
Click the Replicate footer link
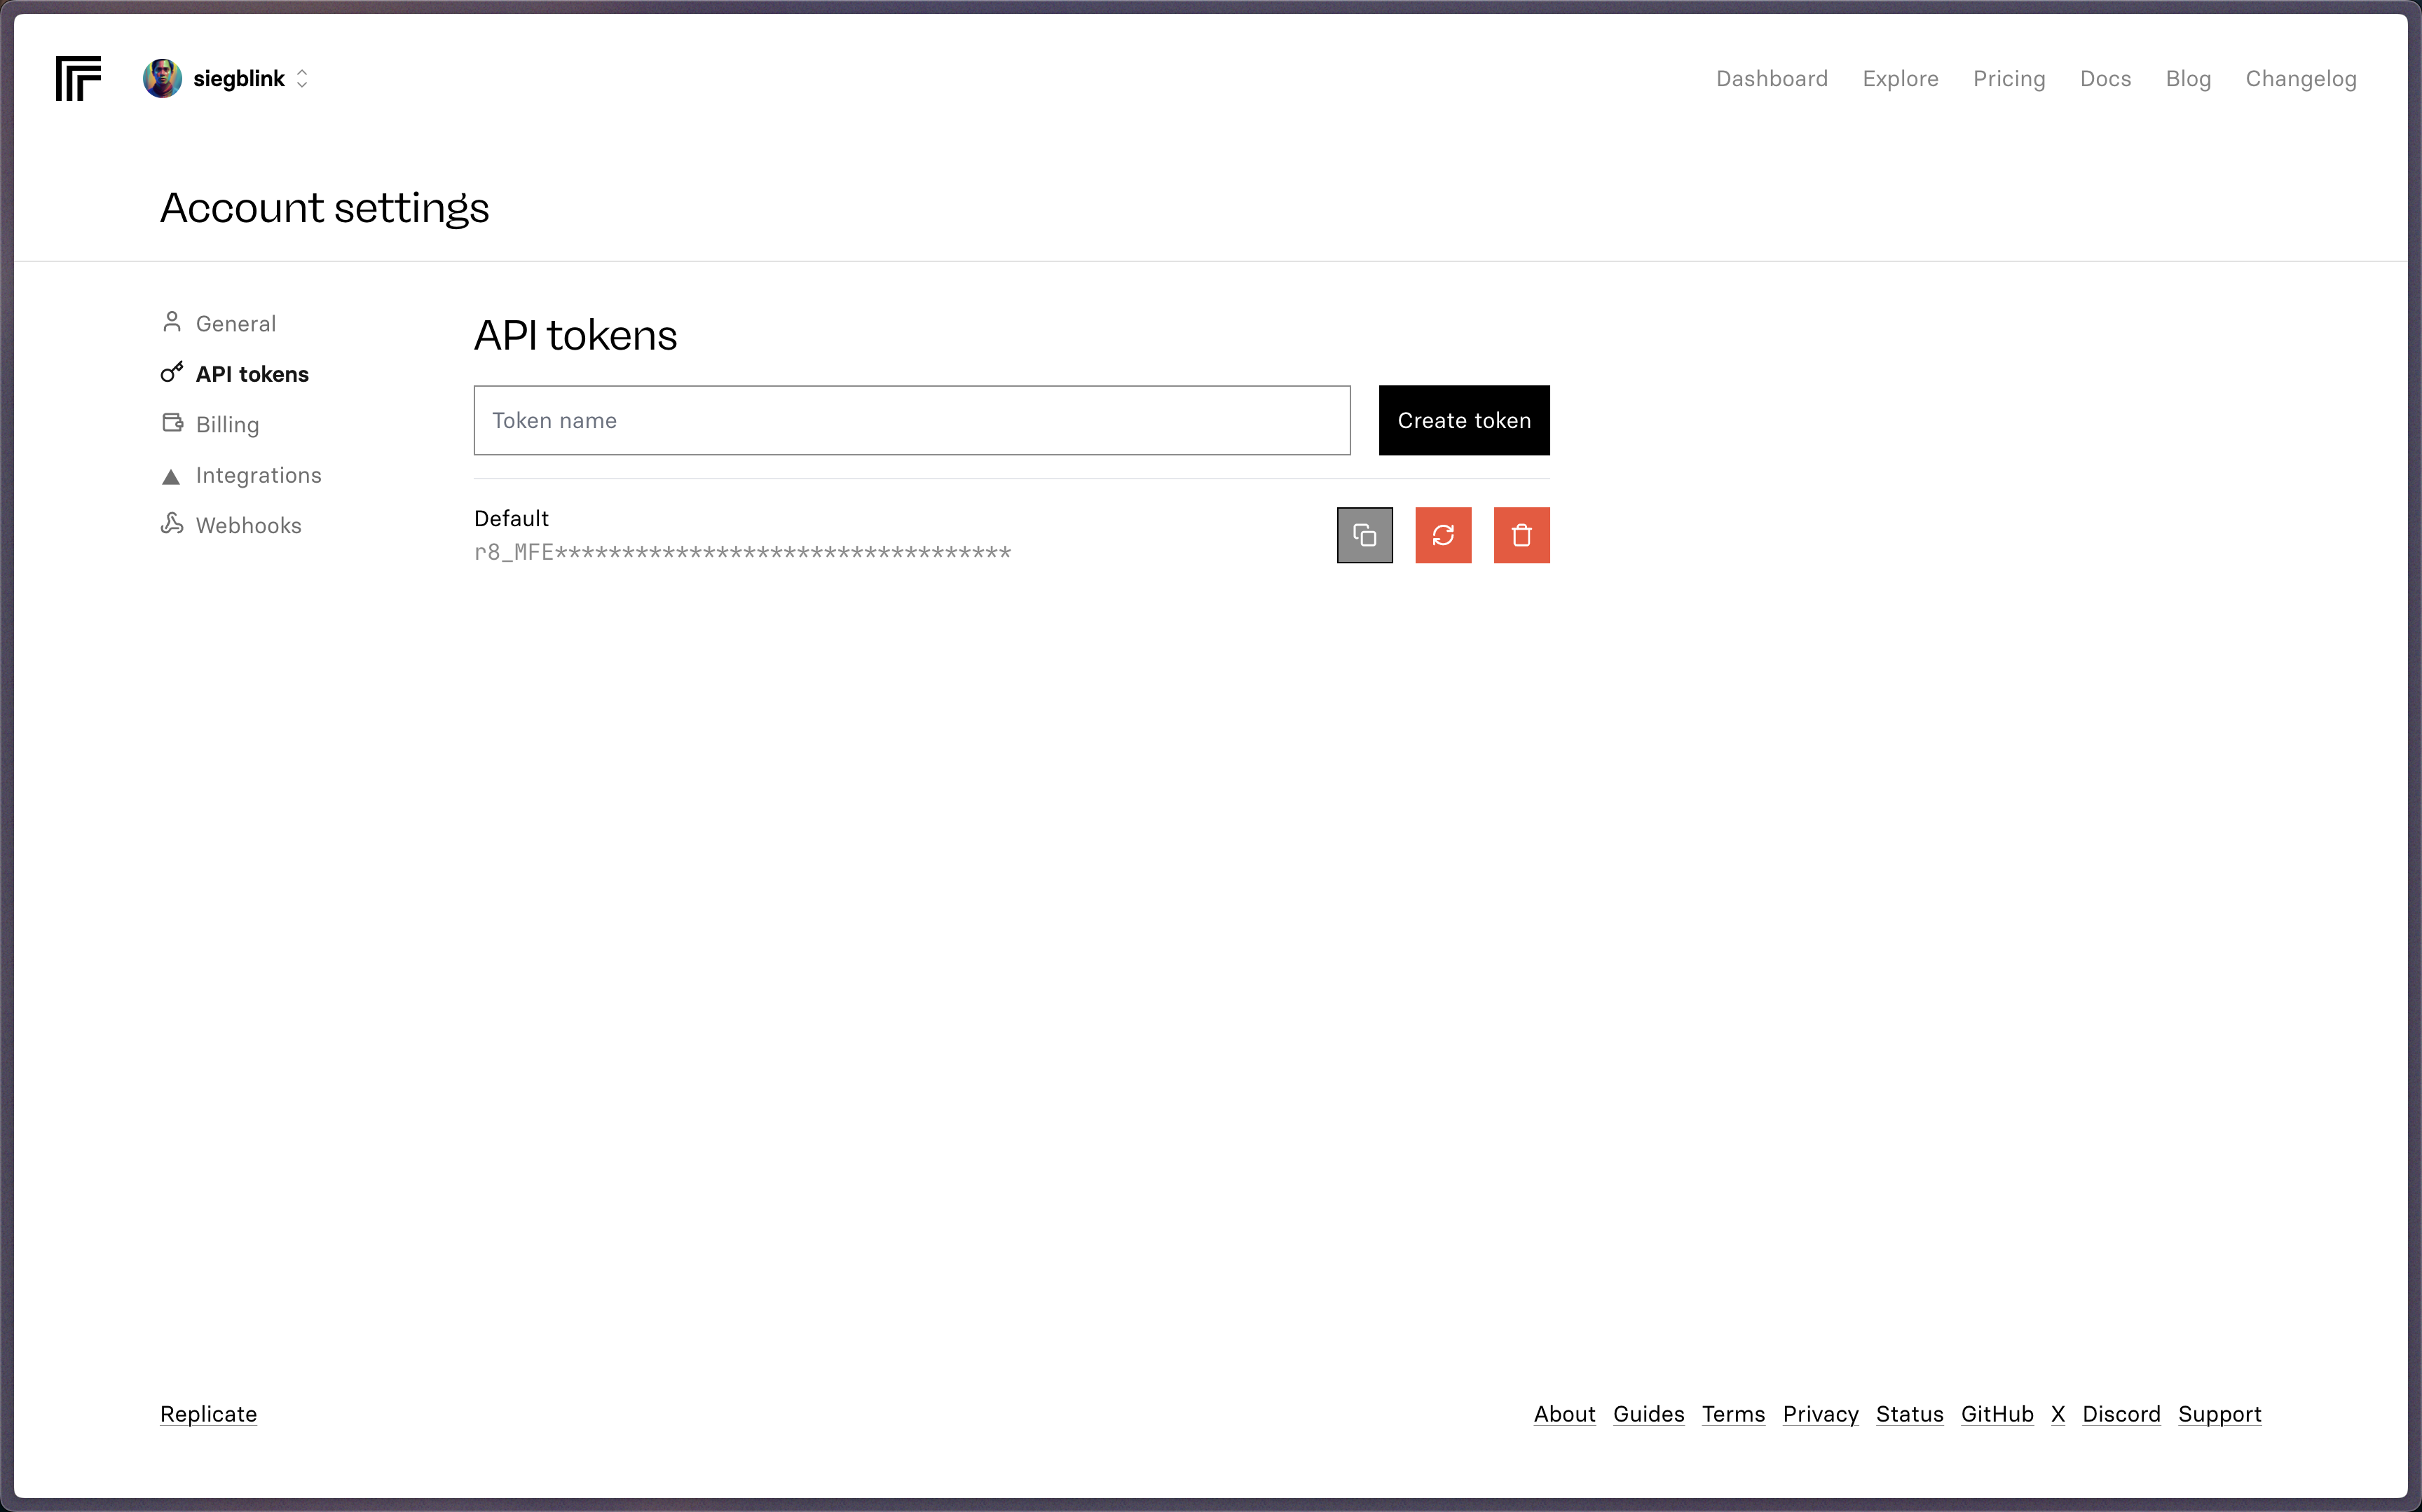(208, 1413)
